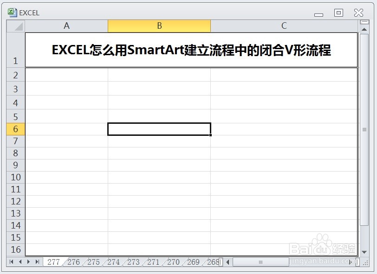
Task: Select row 6 header
Action: 16,129
